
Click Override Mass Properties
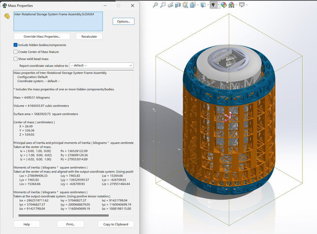(x=41, y=36)
